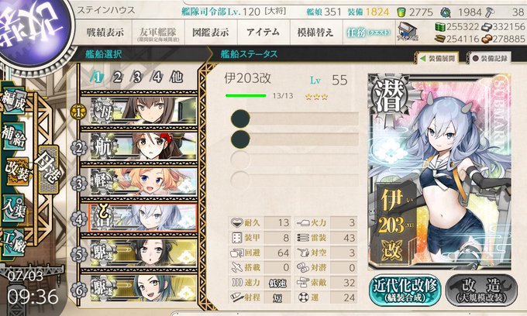Switch to fleet tab 3
The image size is (527, 316).
(137, 77)
